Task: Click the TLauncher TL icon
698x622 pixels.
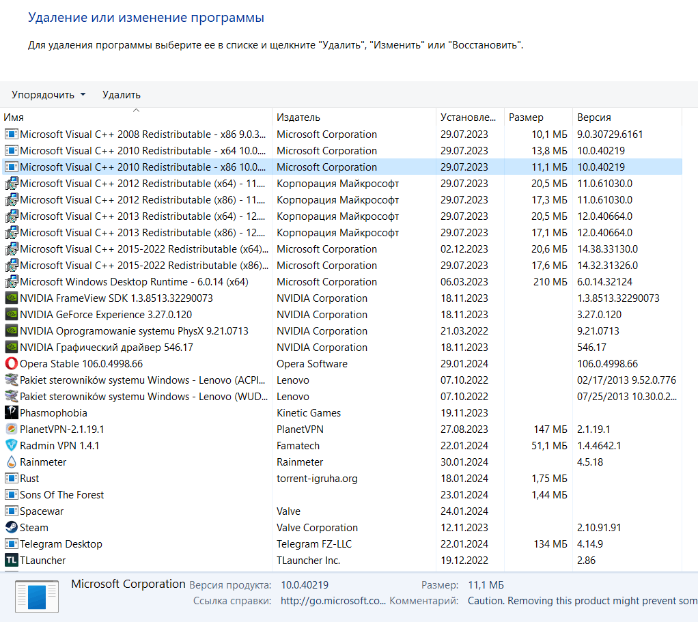Action: click(x=12, y=561)
